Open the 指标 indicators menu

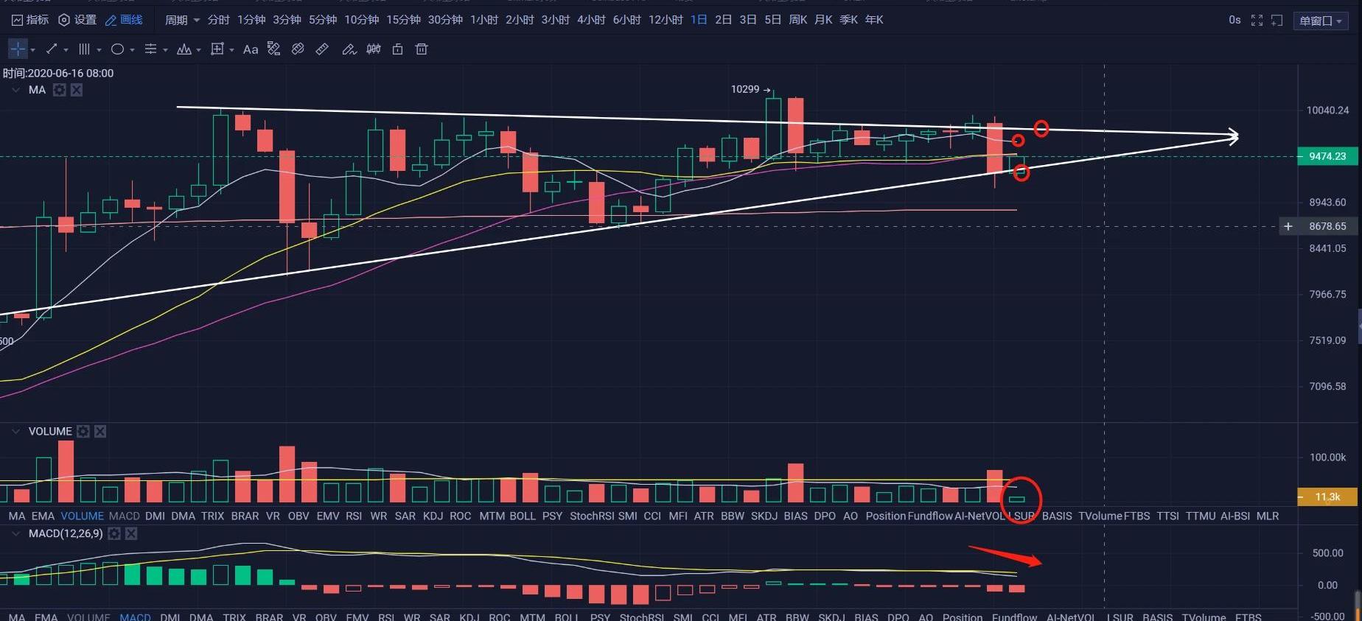30,20
